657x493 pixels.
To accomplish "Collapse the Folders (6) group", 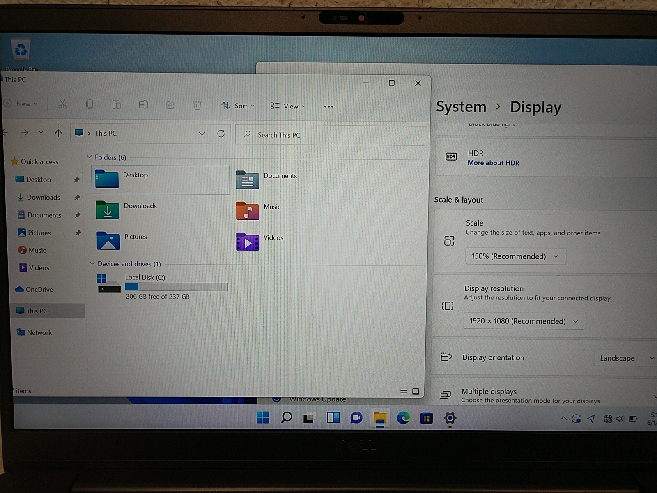I will coord(90,157).
